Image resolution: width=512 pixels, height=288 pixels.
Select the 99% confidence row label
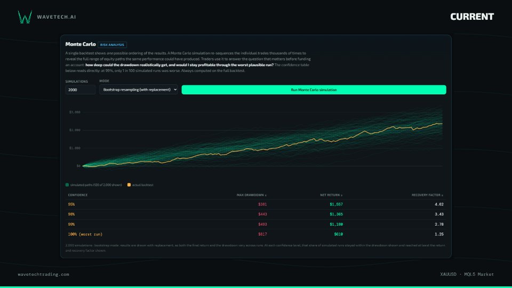pyautogui.click(x=71, y=225)
